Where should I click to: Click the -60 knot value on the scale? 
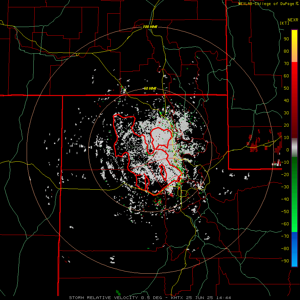point(285,224)
